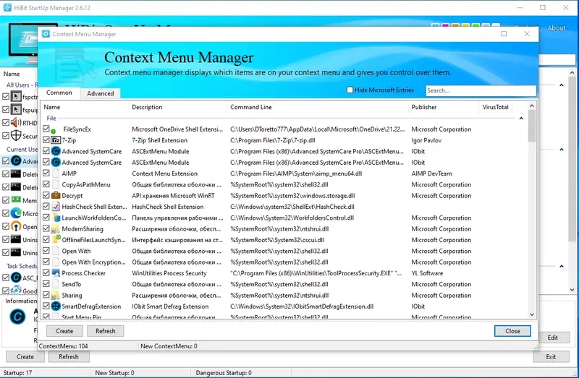Pick the magenta theme color swatch
Viewport: 579px width, 378px height.
pyautogui.click(x=445, y=25)
